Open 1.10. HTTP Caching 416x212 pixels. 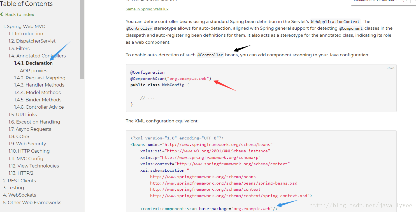point(29,151)
